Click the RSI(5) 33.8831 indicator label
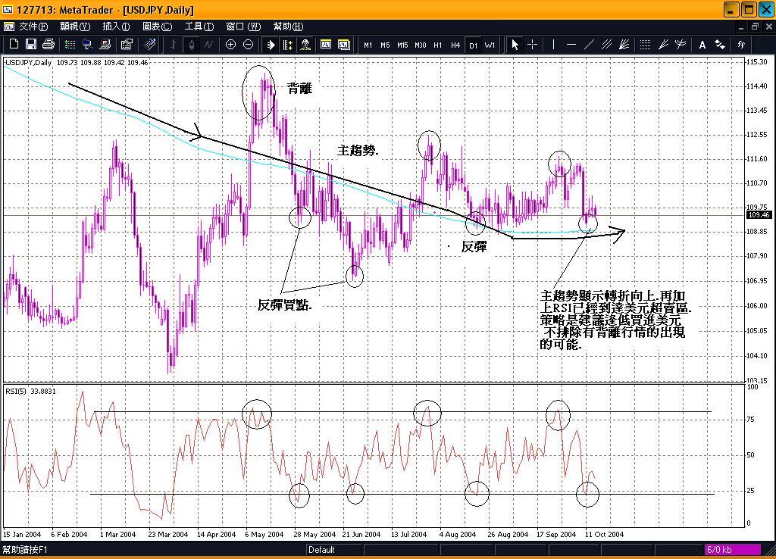This screenshot has width=776, height=559. 30,392
